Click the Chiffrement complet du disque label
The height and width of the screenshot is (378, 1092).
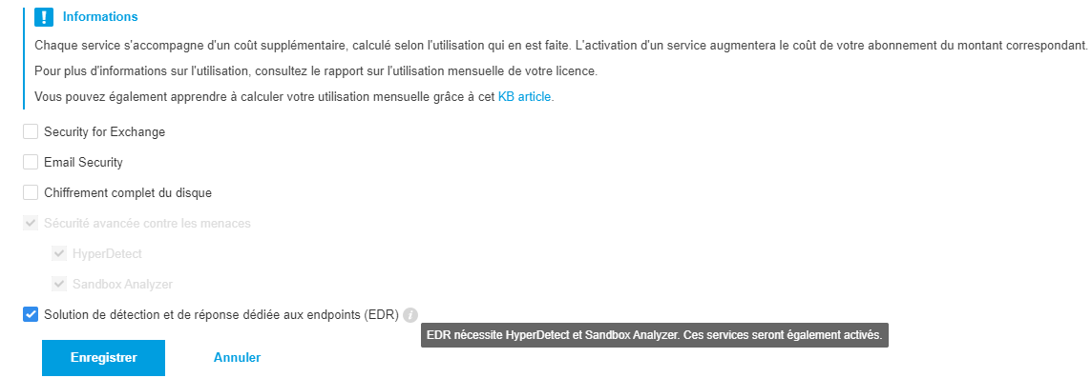click(128, 192)
